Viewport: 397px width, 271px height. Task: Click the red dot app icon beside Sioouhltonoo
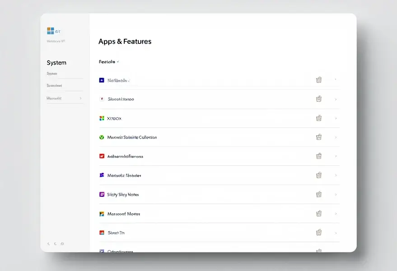(102, 99)
